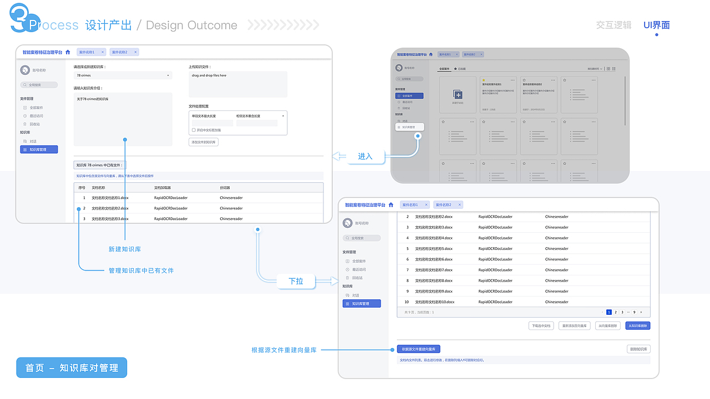Click the knowledge base introduction text area
Image resolution: width=710 pixels, height=399 pixels.
point(123,119)
